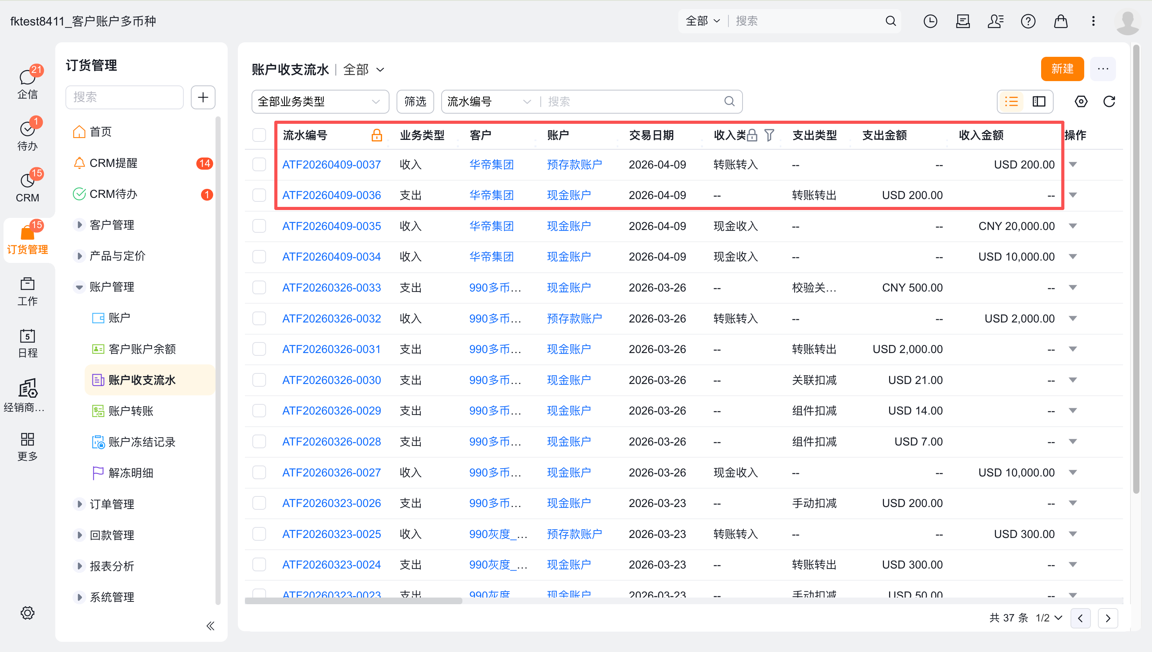1152x652 pixels.
Task: Expand the 客户管理 tree node
Action: (x=79, y=225)
